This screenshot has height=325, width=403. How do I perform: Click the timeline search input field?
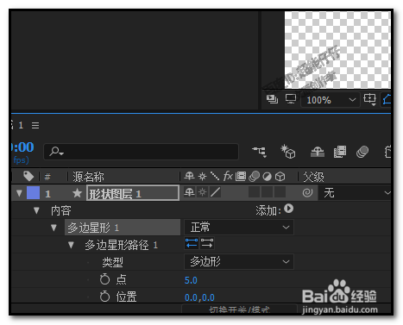point(141,152)
